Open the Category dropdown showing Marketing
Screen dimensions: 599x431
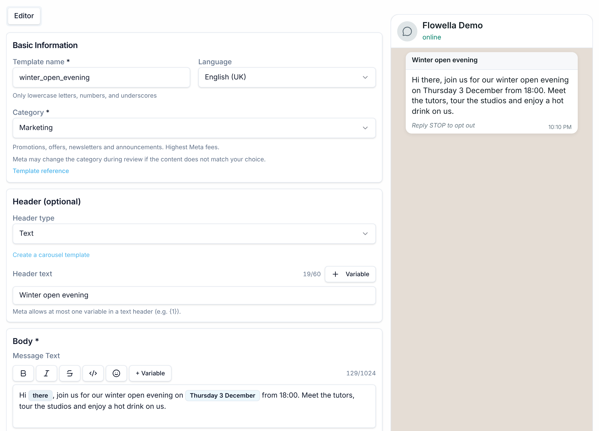pyautogui.click(x=194, y=128)
